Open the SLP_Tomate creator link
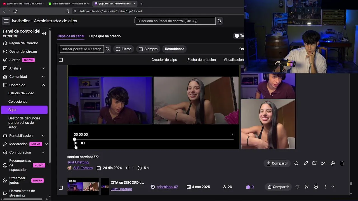This screenshot has width=358, height=201. tap(83, 168)
